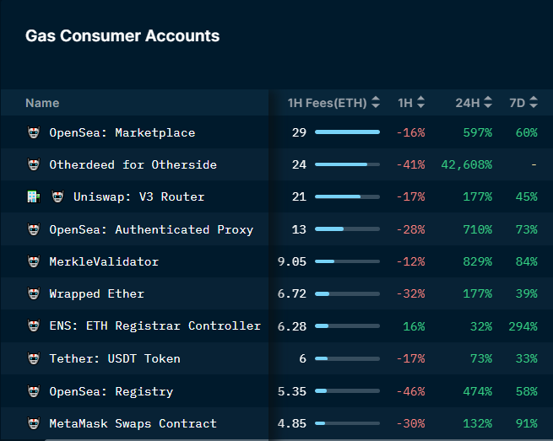
Task: Open Uniswap: V3 Router account link
Action: 138,196
